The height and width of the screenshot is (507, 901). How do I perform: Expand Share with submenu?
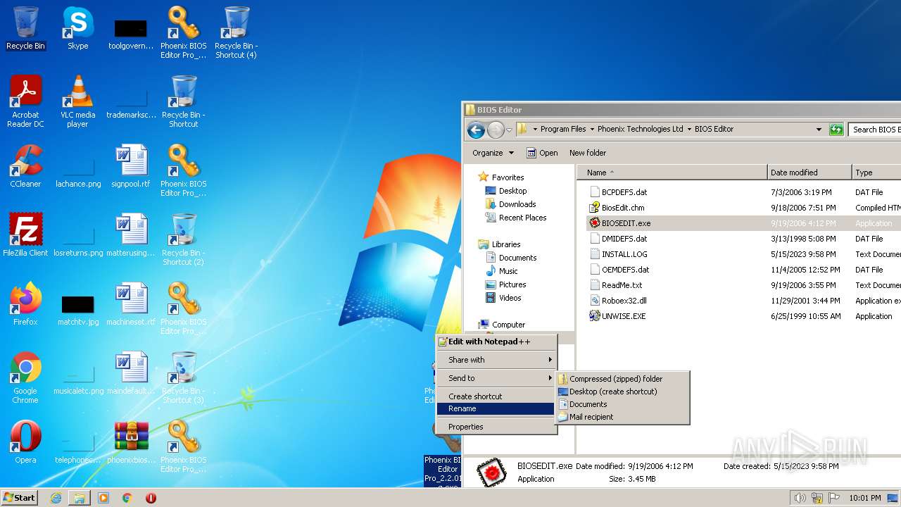[x=496, y=360]
